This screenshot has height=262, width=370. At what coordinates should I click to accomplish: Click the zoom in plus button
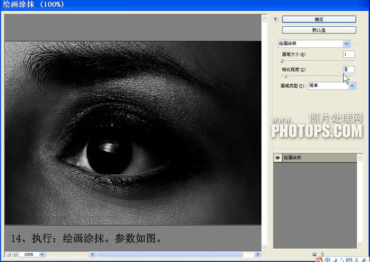coord(15,254)
